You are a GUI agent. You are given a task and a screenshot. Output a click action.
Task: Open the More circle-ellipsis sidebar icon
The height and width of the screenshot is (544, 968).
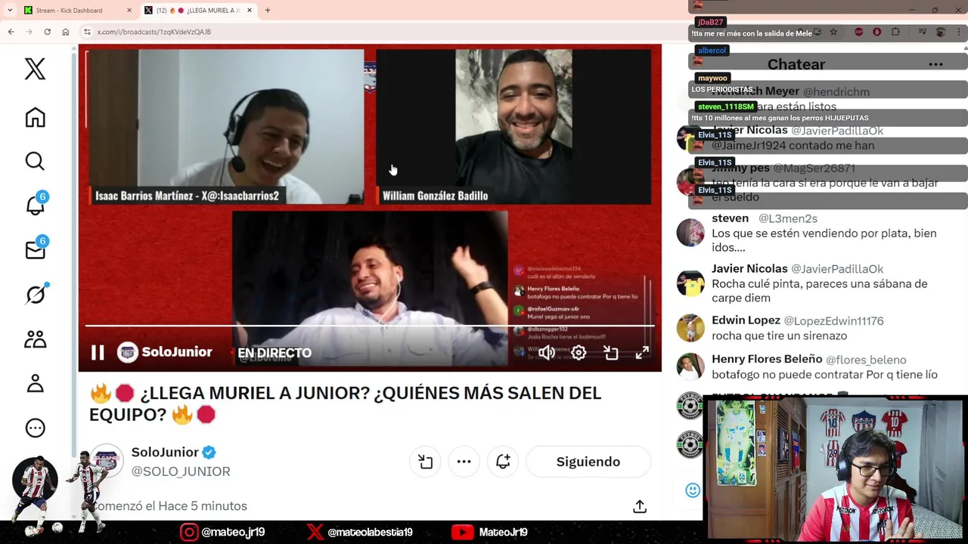(35, 428)
